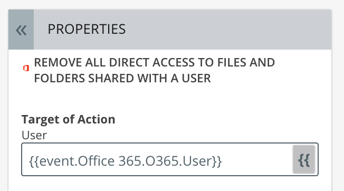The height and width of the screenshot is (191, 344).
Task: Click the Target of Action heading
Action: [68, 120]
